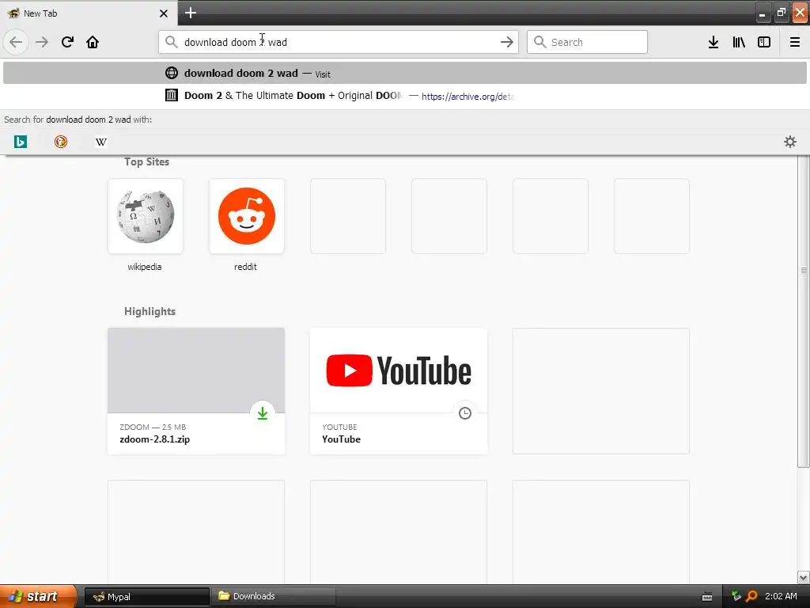The width and height of the screenshot is (810, 608).
Task: Open a new tab with plus button
Action: [190, 13]
